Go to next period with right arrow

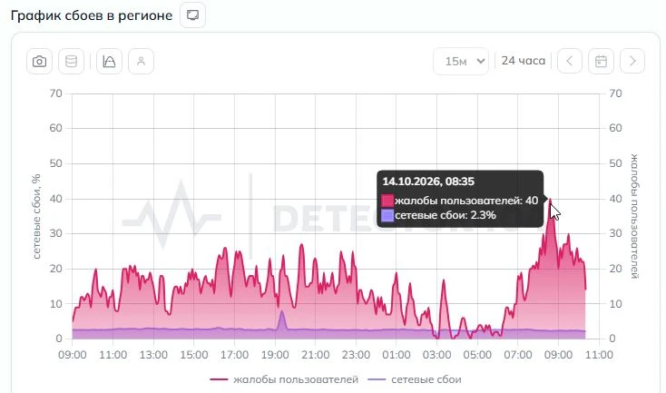click(632, 61)
